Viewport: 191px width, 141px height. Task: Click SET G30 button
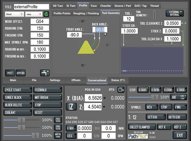[156, 117]
